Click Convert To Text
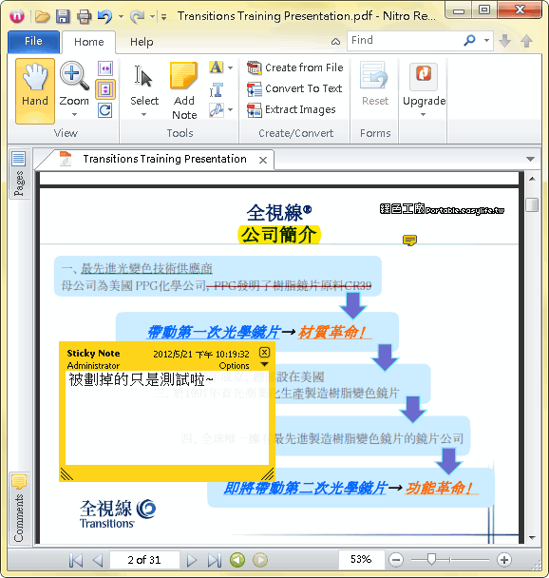549x578 pixels. tap(294, 88)
